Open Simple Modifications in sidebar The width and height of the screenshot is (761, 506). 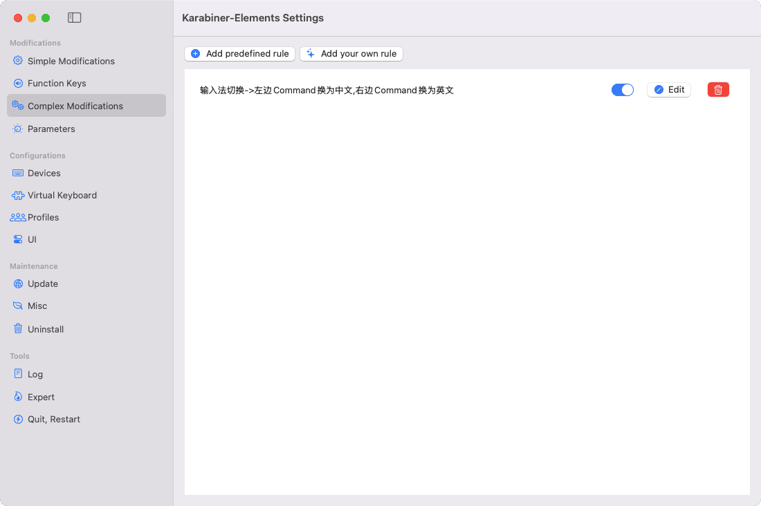tap(71, 61)
